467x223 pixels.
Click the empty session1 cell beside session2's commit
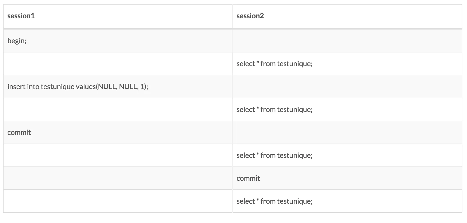click(x=118, y=178)
